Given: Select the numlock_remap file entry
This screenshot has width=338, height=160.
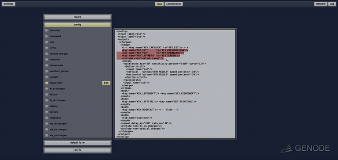Looking at the screenshot, I should click(x=59, y=71).
